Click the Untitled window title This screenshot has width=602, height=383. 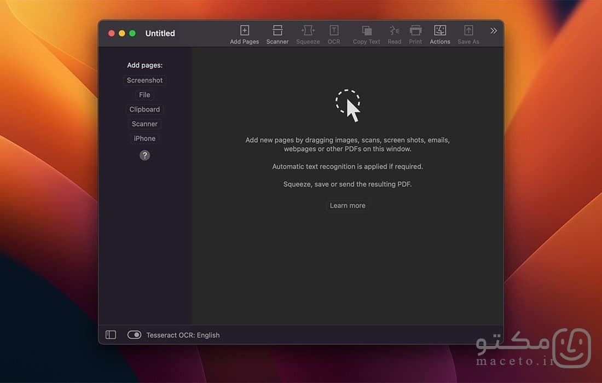pos(160,33)
